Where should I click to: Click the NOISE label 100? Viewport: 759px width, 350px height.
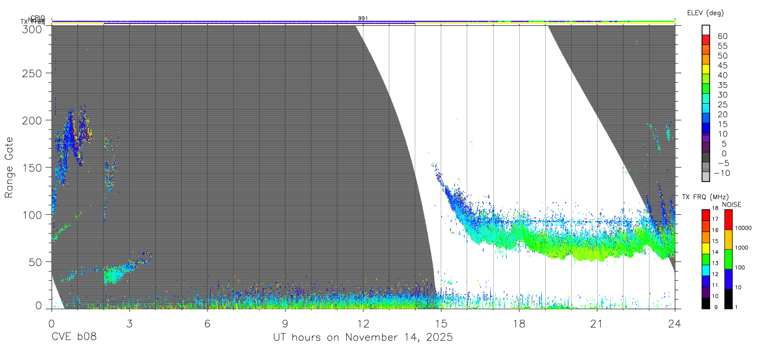click(x=739, y=267)
